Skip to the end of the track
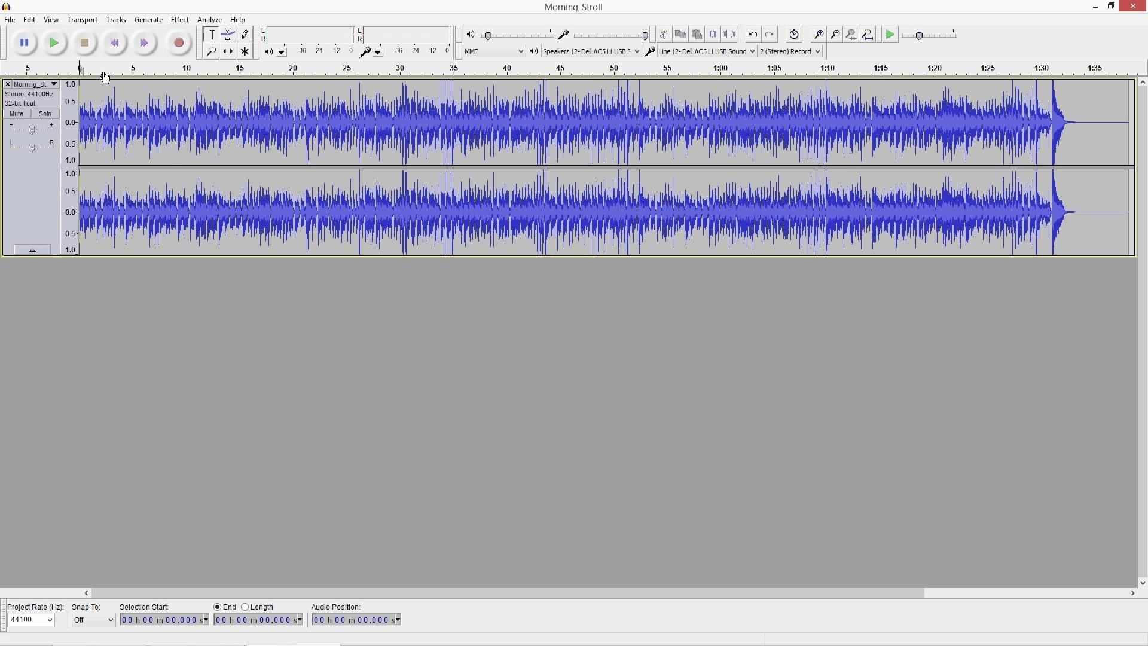 [145, 42]
